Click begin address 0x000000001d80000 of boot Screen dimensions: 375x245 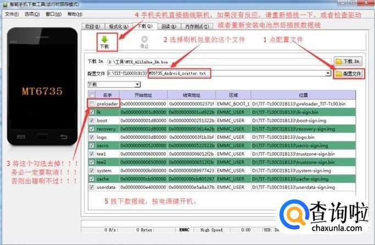point(144,121)
